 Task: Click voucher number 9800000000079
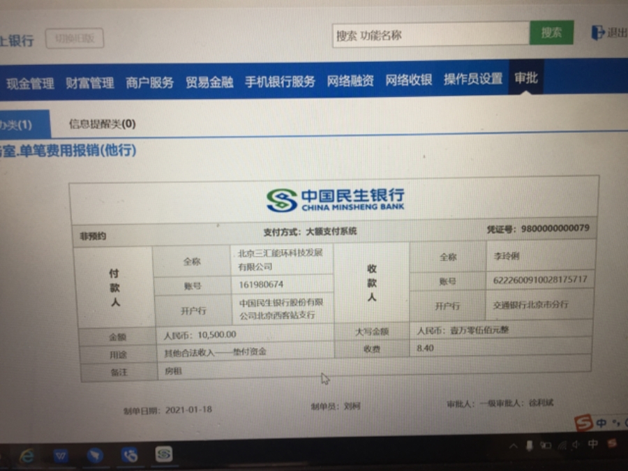(x=555, y=228)
